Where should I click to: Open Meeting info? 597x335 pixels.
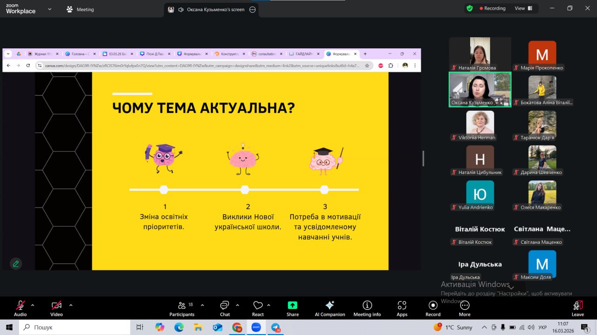click(367, 308)
